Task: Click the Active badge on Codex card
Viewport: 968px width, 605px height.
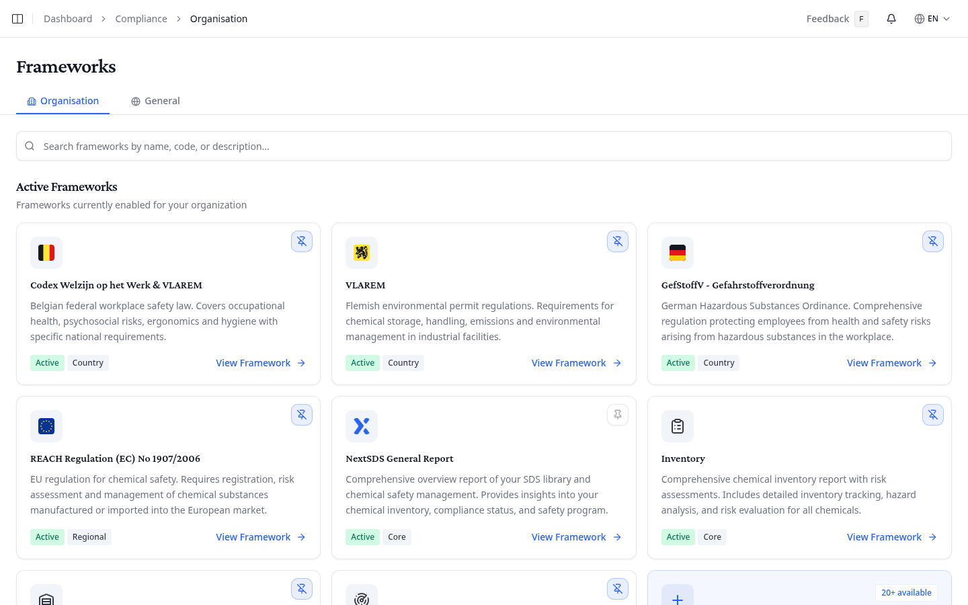Action: point(47,363)
